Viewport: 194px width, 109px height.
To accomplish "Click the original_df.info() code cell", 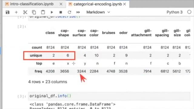I will [x=109, y=96].
